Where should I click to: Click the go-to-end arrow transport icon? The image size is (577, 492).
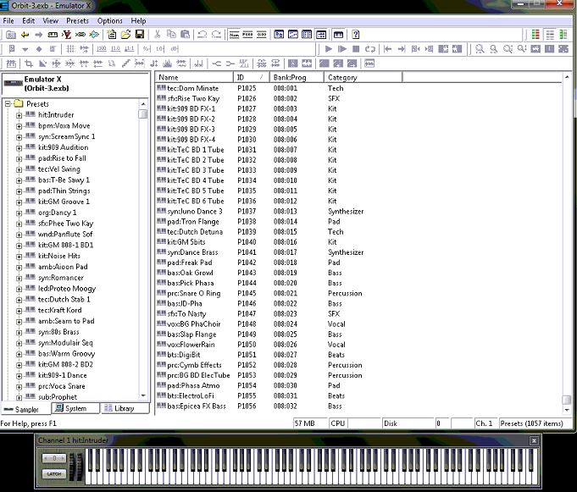pos(402,49)
